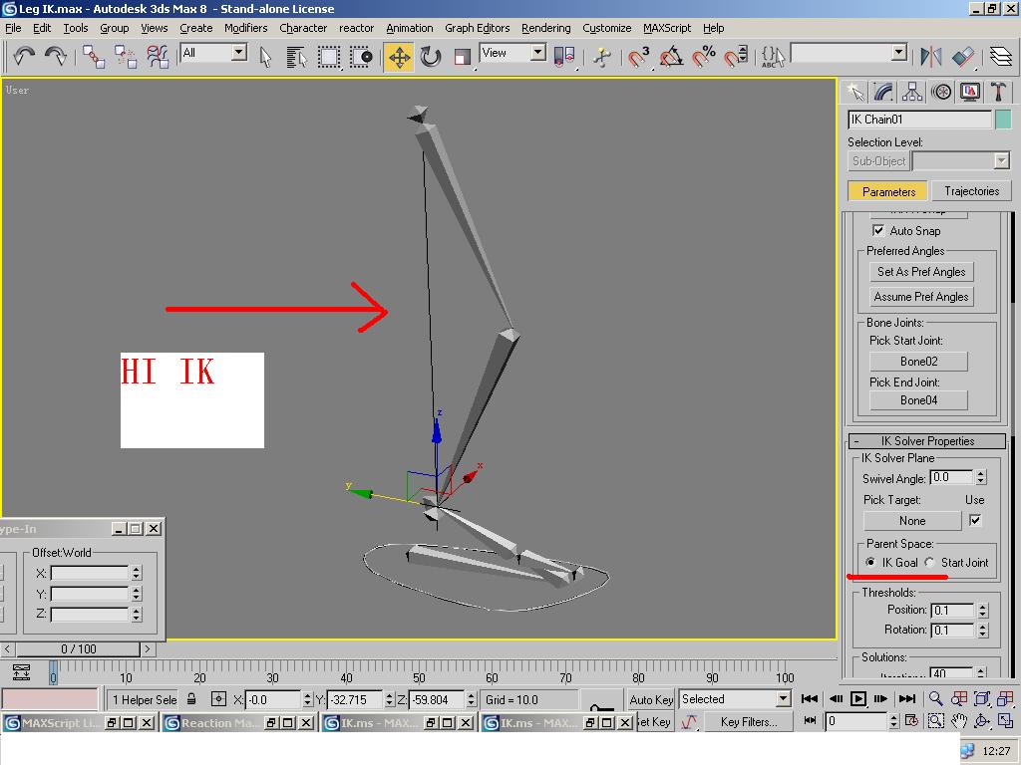Activate the Select and Scale tool
Image resolution: width=1021 pixels, height=765 pixels.
click(x=463, y=57)
